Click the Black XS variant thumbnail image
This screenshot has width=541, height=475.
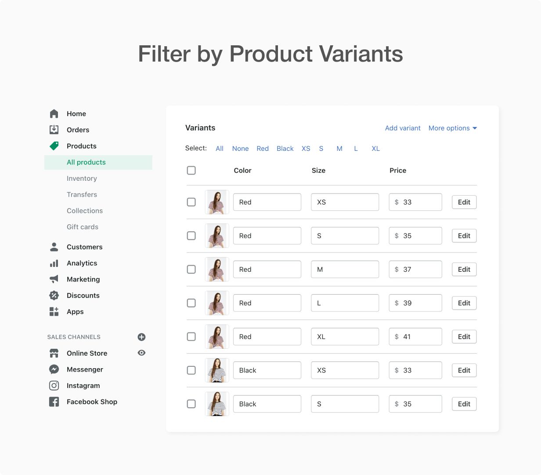(217, 370)
